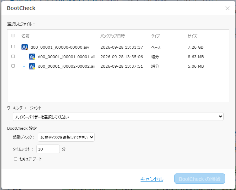The width and height of the screenshot is (236, 190).
Task: Select the file name d00_00001_i00000-00000.aiv
Action: coord(60,47)
